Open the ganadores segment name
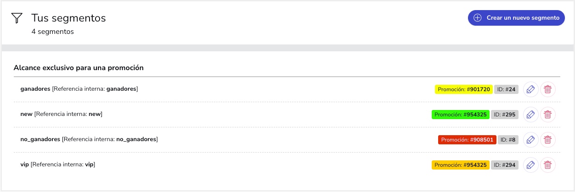The width and height of the screenshot is (575, 192). (35, 89)
